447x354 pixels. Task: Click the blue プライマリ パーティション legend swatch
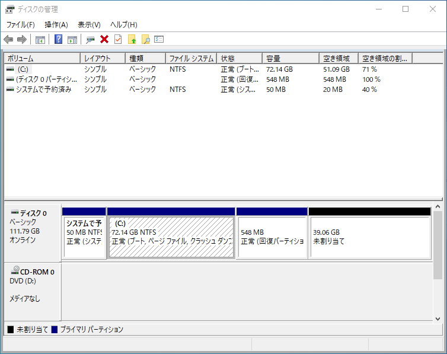click(x=54, y=330)
